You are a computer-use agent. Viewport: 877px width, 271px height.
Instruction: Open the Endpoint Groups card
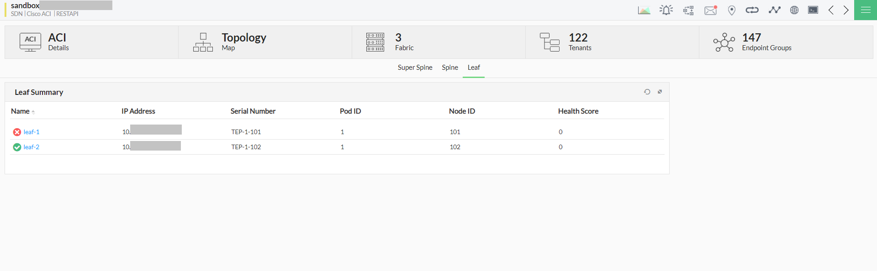tap(786, 42)
